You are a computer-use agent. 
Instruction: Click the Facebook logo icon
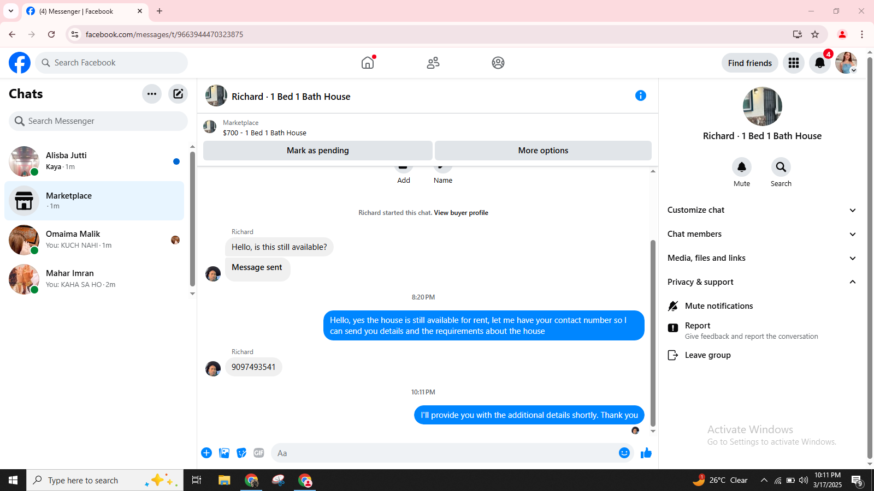pos(20,63)
